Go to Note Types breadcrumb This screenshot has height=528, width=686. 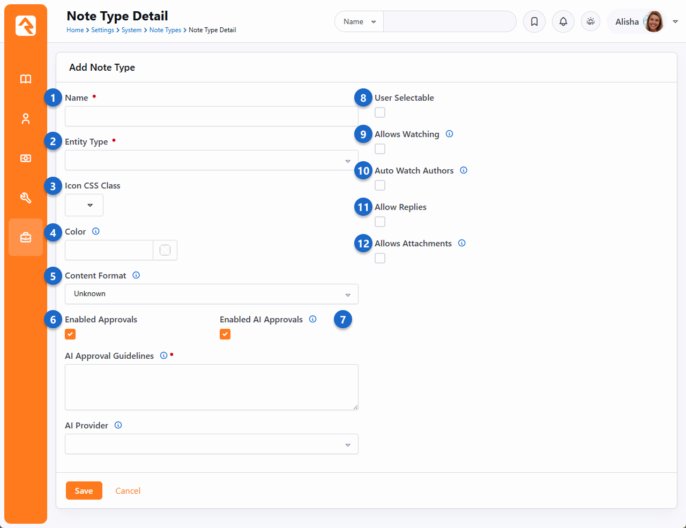pos(165,30)
